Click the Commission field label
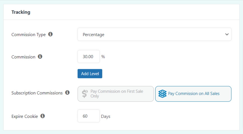Screen dimensions: 243x134 tap(23, 57)
